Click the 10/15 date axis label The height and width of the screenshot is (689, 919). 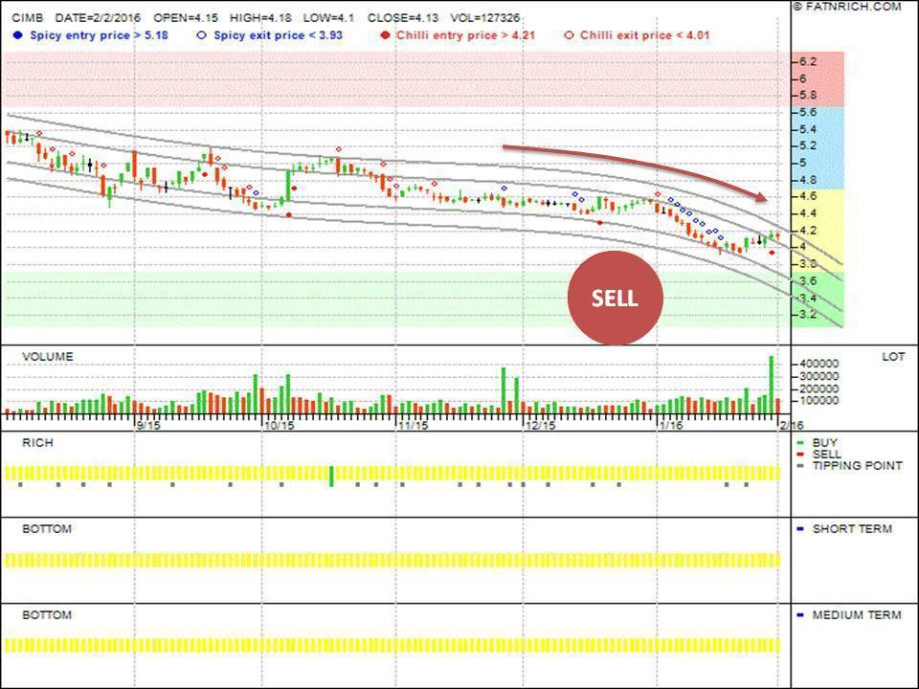279,426
